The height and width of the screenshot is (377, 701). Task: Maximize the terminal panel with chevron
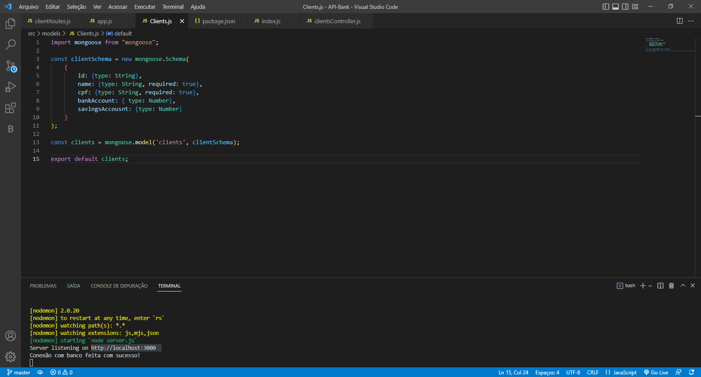[683, 286]
